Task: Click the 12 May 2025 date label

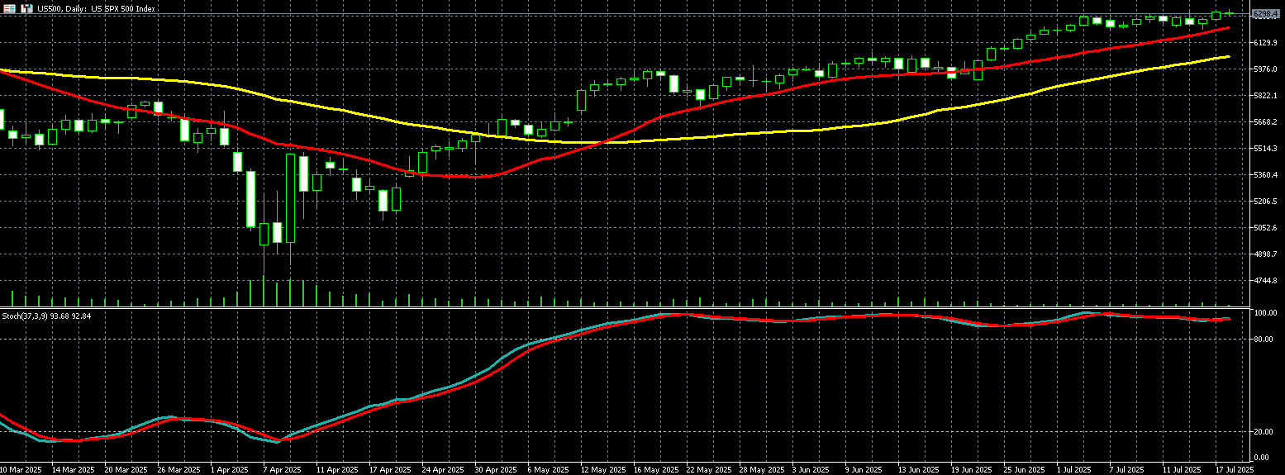Action: pyautogui.click(x=602, y=468)
